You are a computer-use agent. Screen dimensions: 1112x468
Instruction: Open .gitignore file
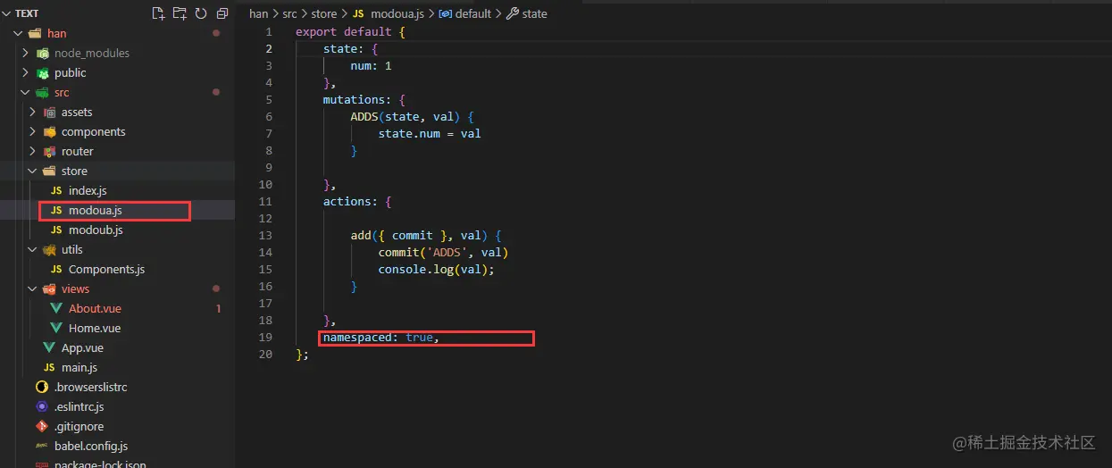[79, 426]
